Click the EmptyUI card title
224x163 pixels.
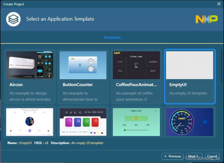(178, 85)
